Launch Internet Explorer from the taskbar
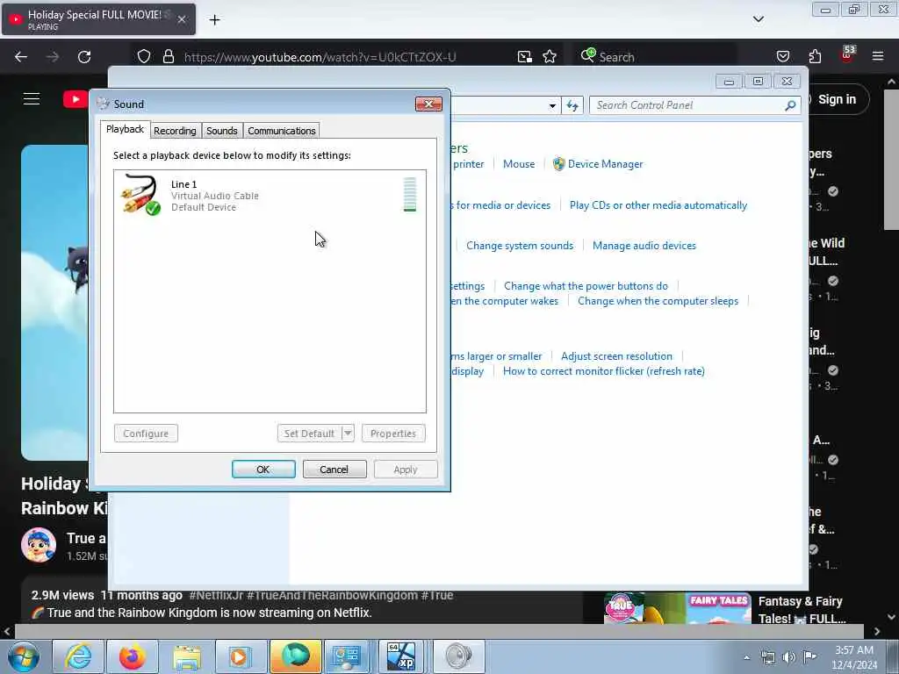 [78, 656]
